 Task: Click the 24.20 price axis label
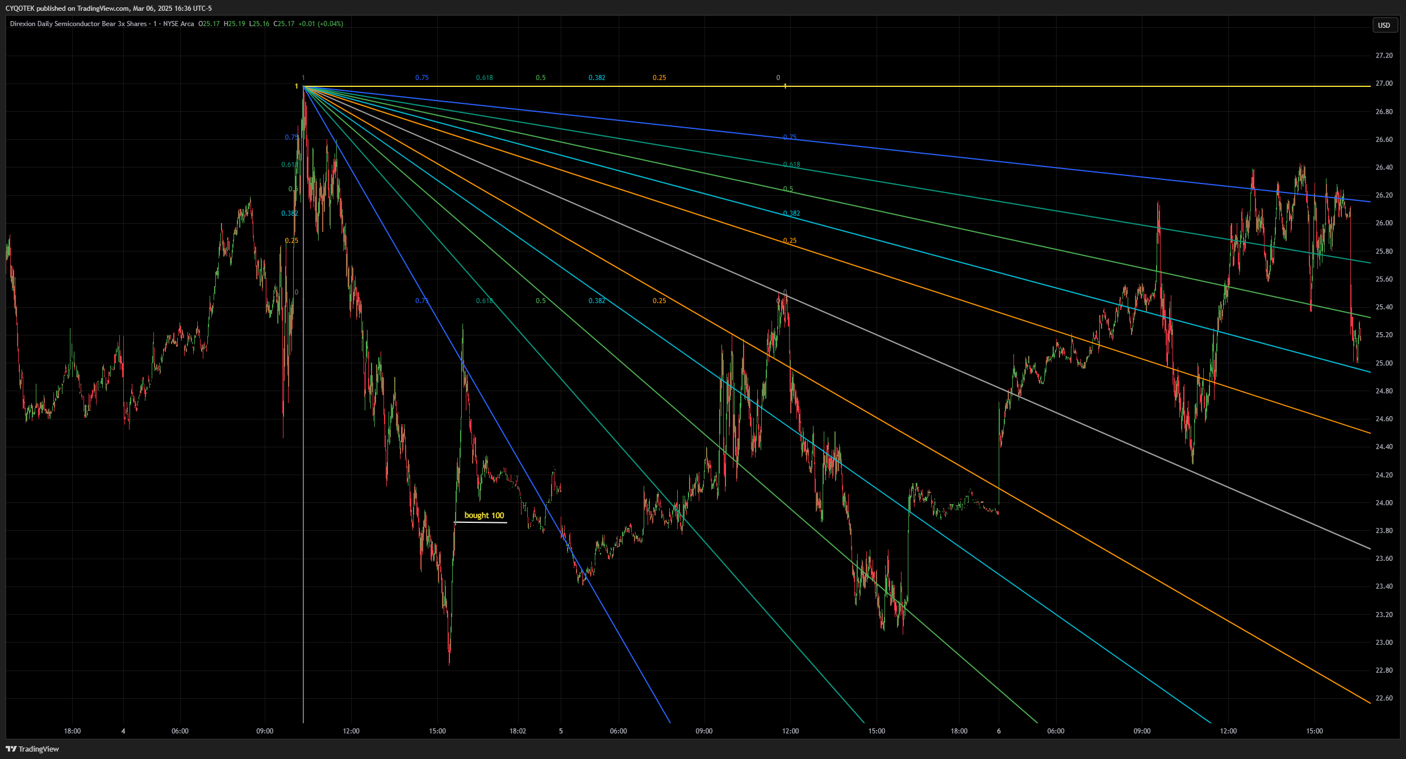[1384, 475]
